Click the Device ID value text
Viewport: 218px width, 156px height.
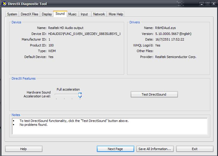point(84,34)
